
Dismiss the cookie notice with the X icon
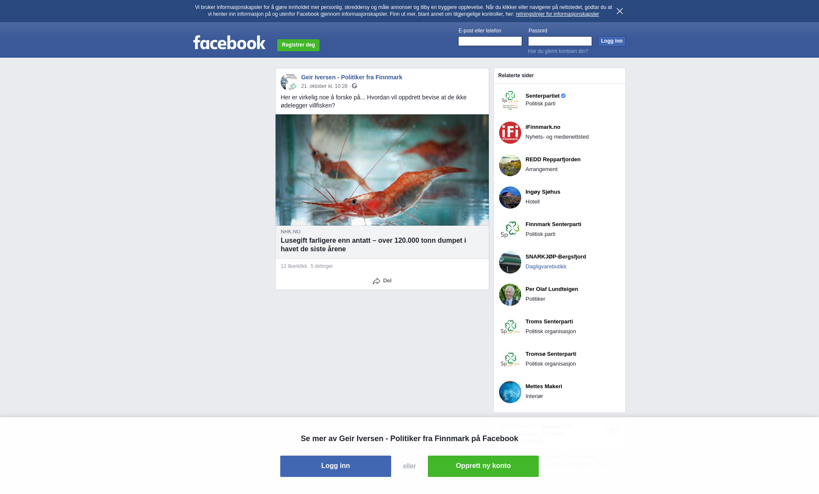(x=620, y=11)
